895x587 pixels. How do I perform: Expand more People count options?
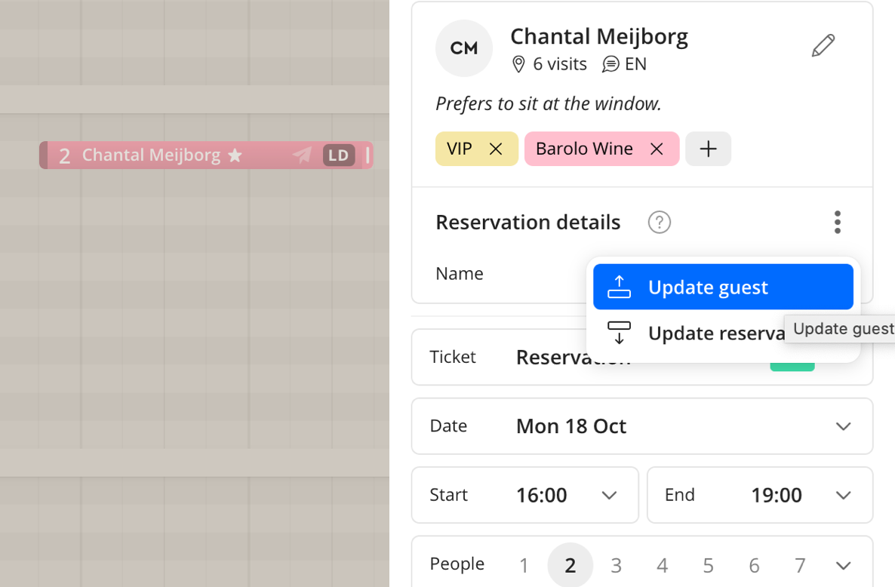tap(843, 565)
